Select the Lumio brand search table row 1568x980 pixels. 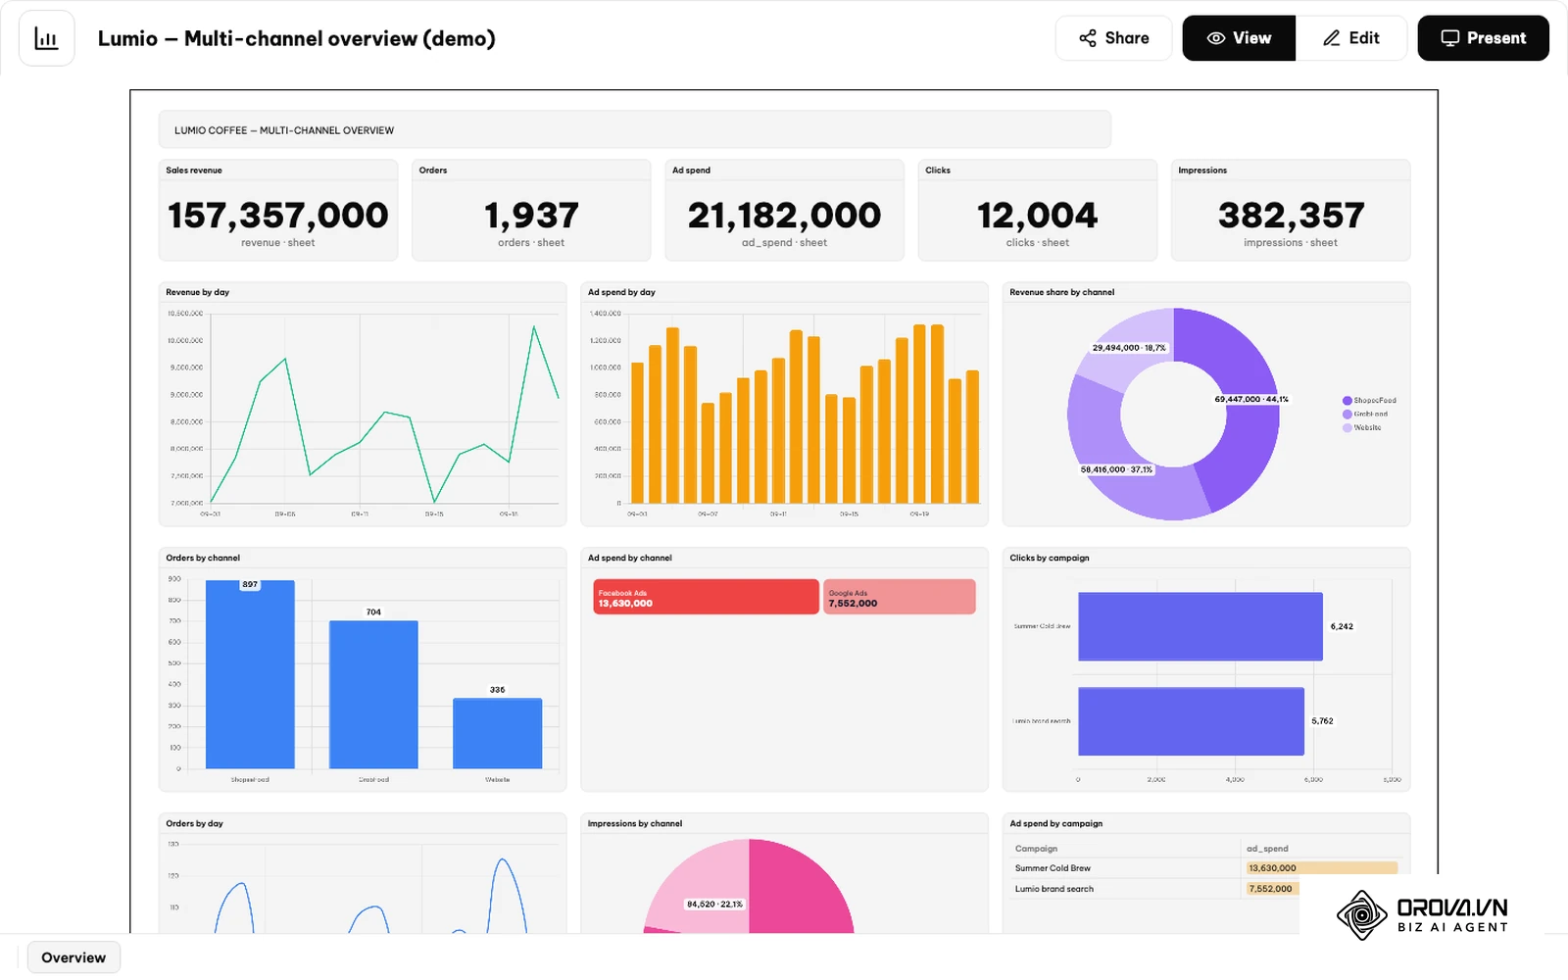pos(1206,889)
